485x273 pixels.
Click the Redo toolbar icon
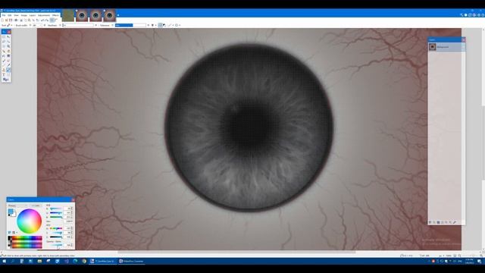pos(47,20)
